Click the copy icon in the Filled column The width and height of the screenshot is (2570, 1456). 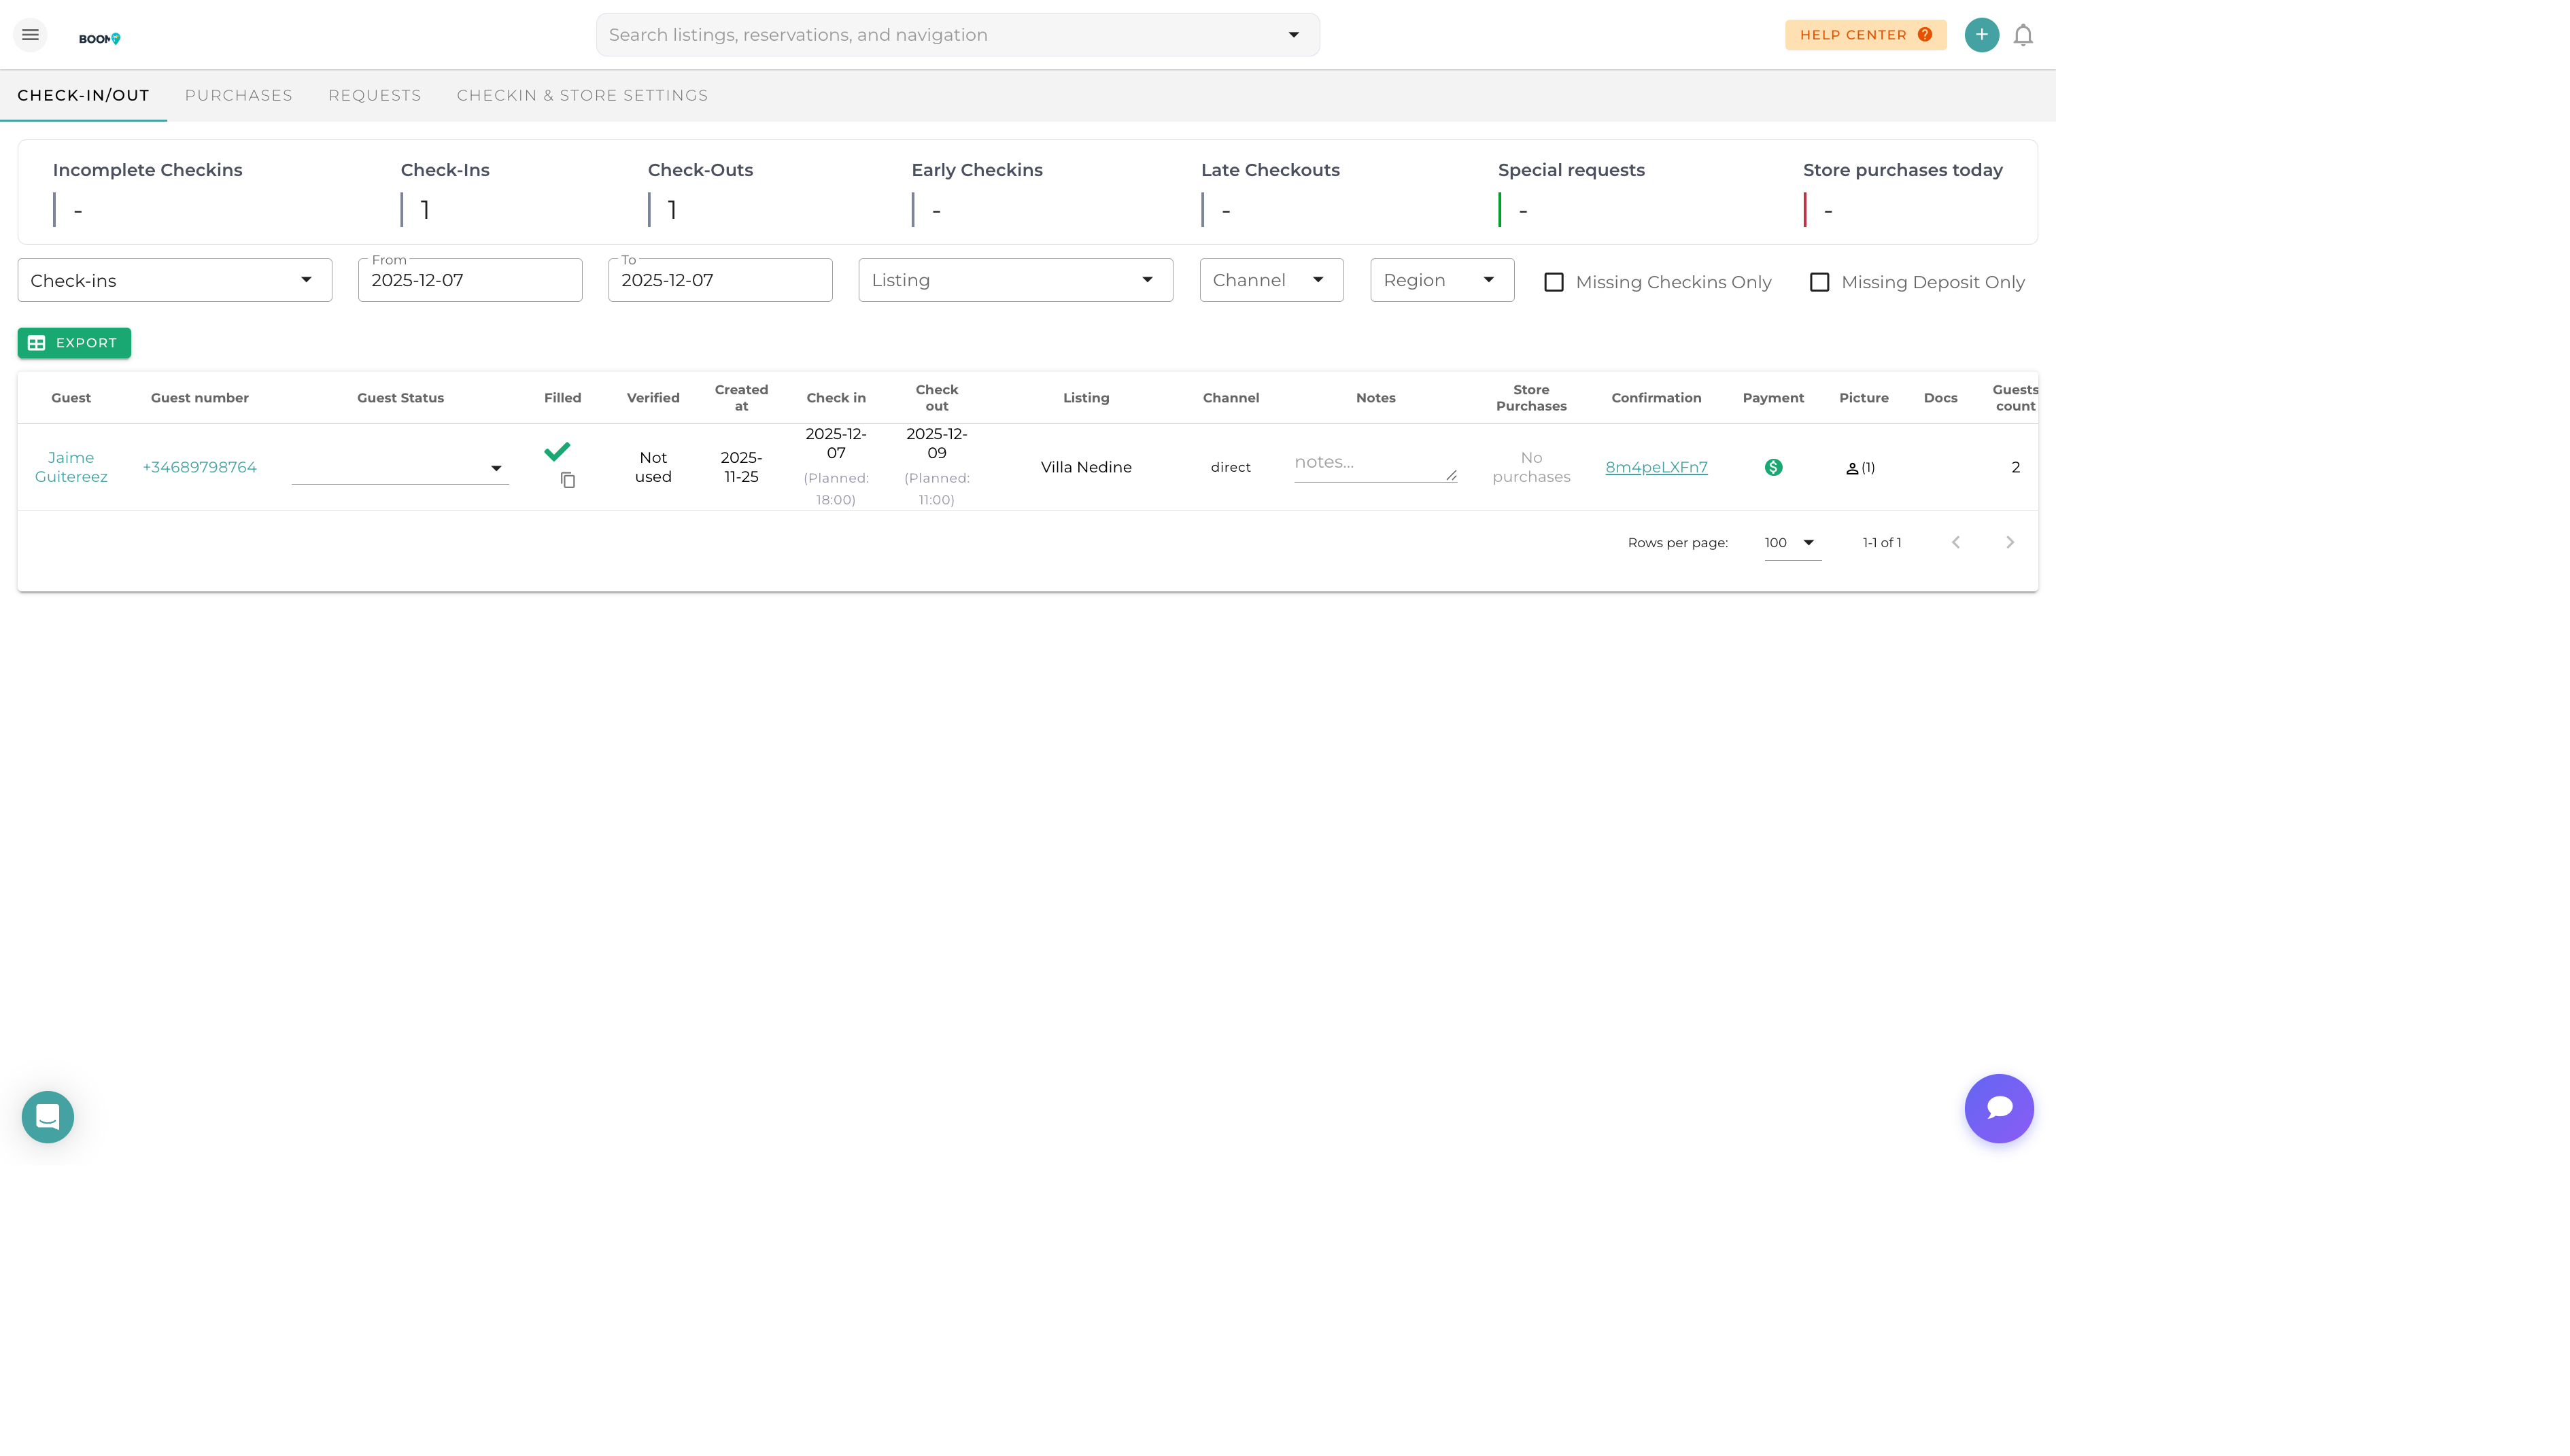tap(568, 481)
